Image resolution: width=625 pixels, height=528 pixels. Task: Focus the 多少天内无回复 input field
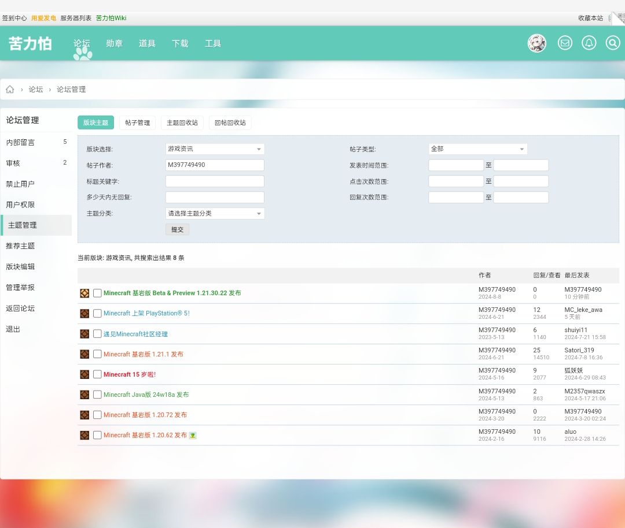tap(215, 198)
